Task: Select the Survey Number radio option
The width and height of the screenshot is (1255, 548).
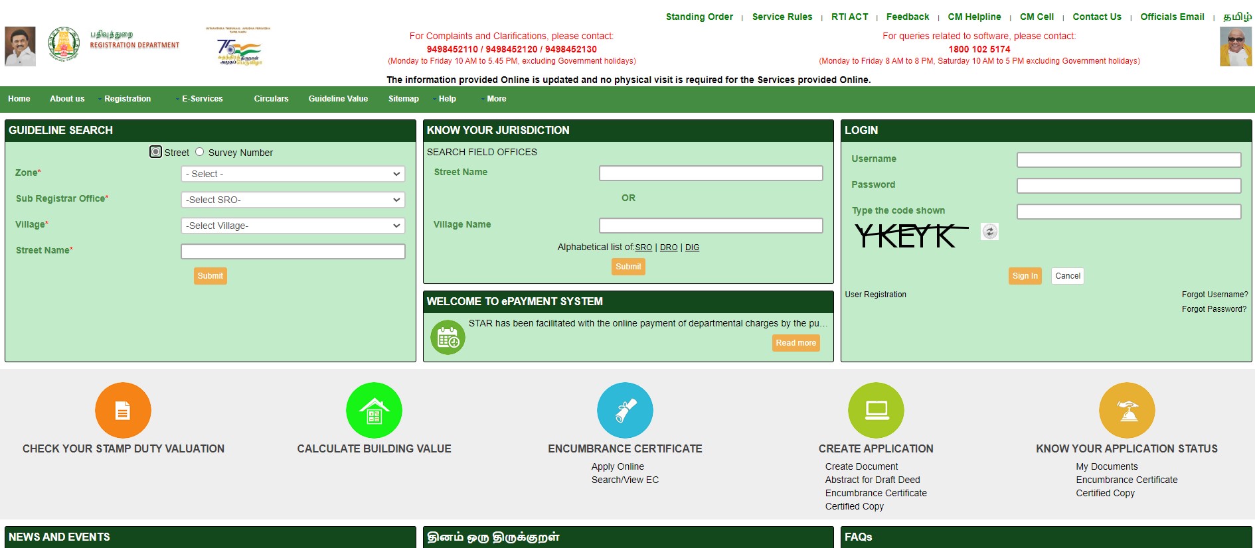Action: [199, 152]
